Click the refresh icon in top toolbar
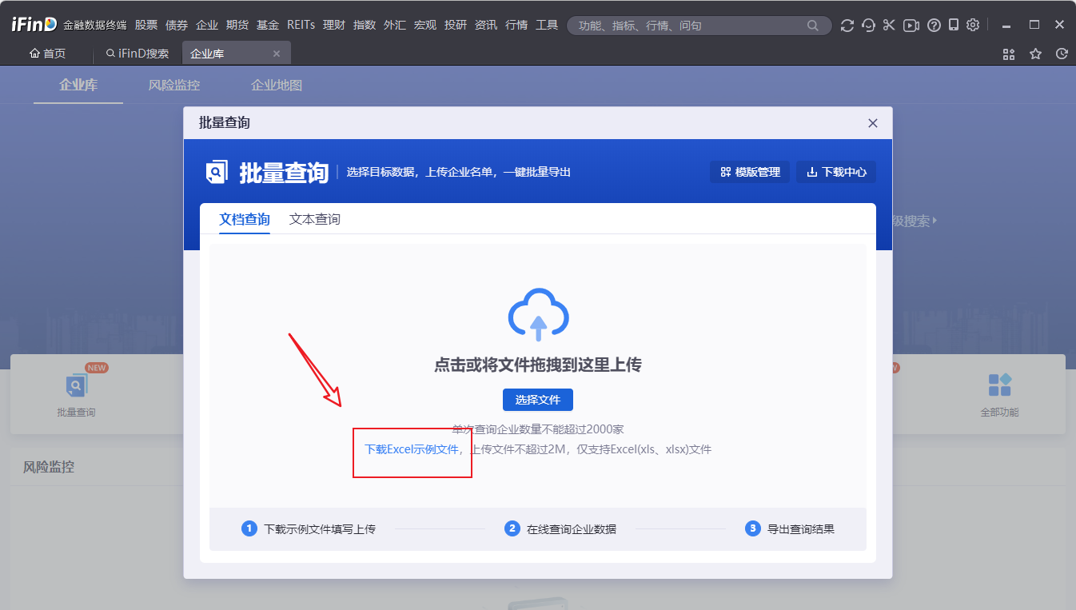The image size is (1076, 610). 847,26
